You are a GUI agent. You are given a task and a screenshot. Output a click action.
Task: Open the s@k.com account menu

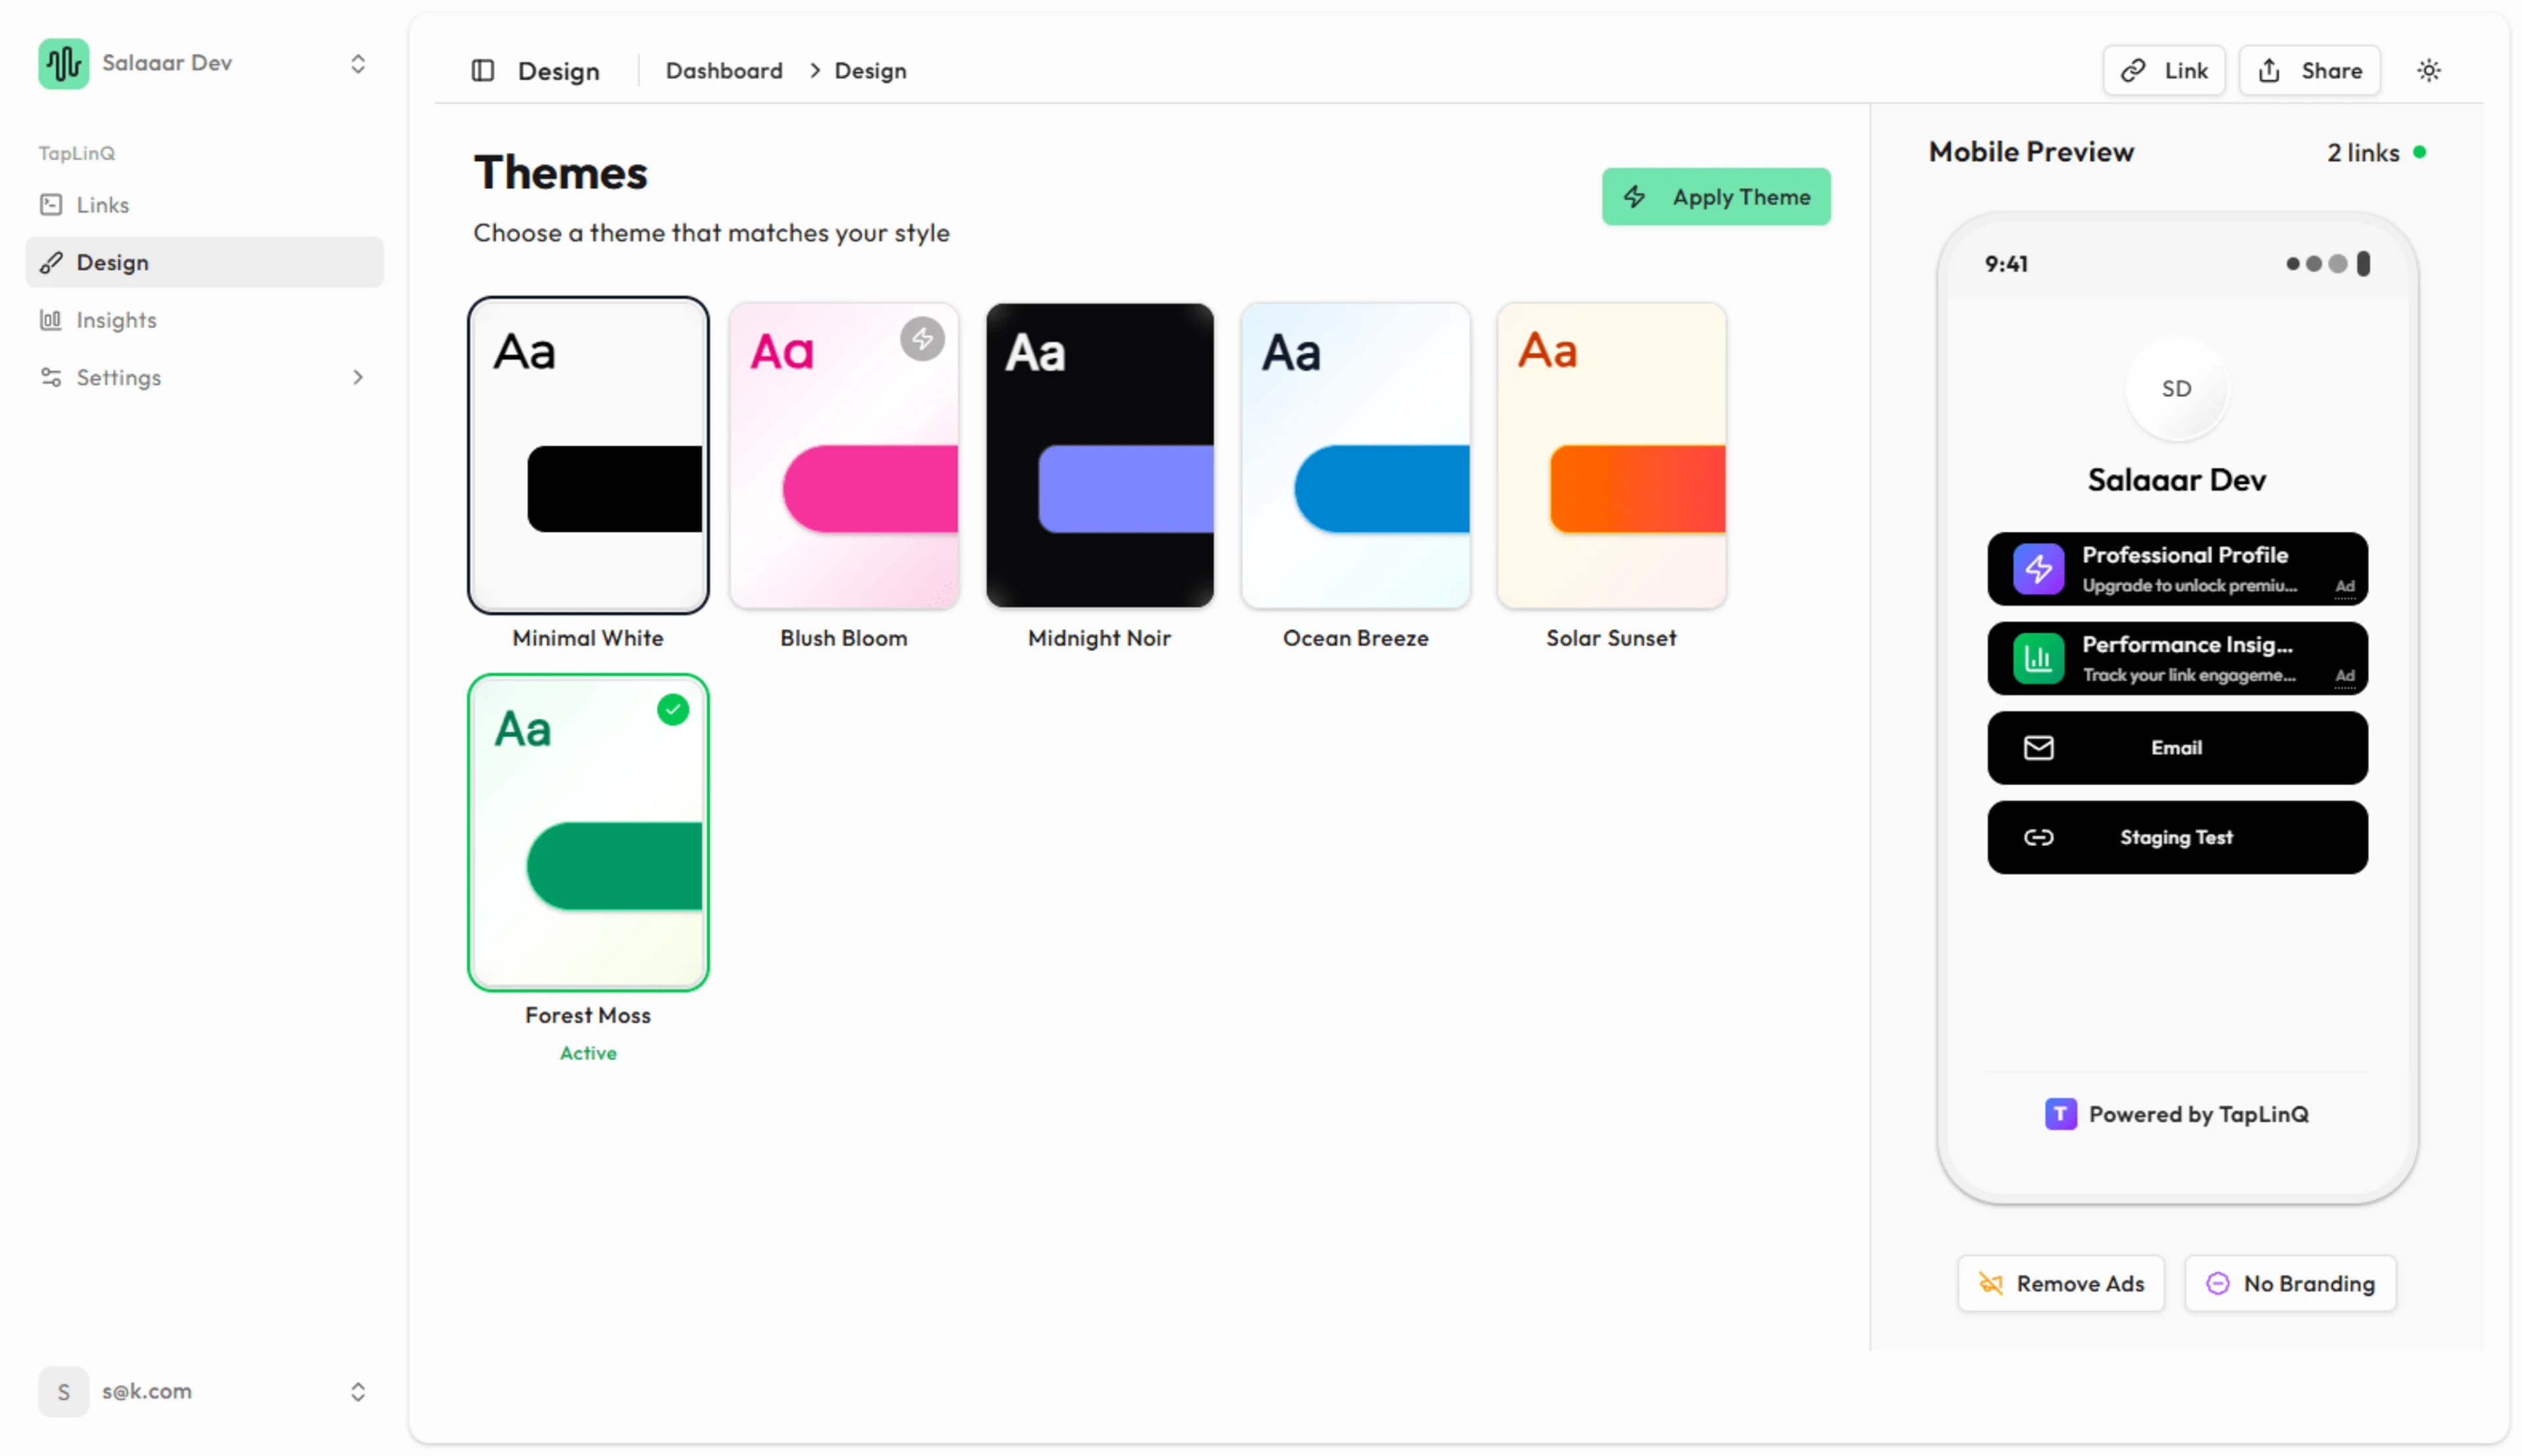(357, 1391)
